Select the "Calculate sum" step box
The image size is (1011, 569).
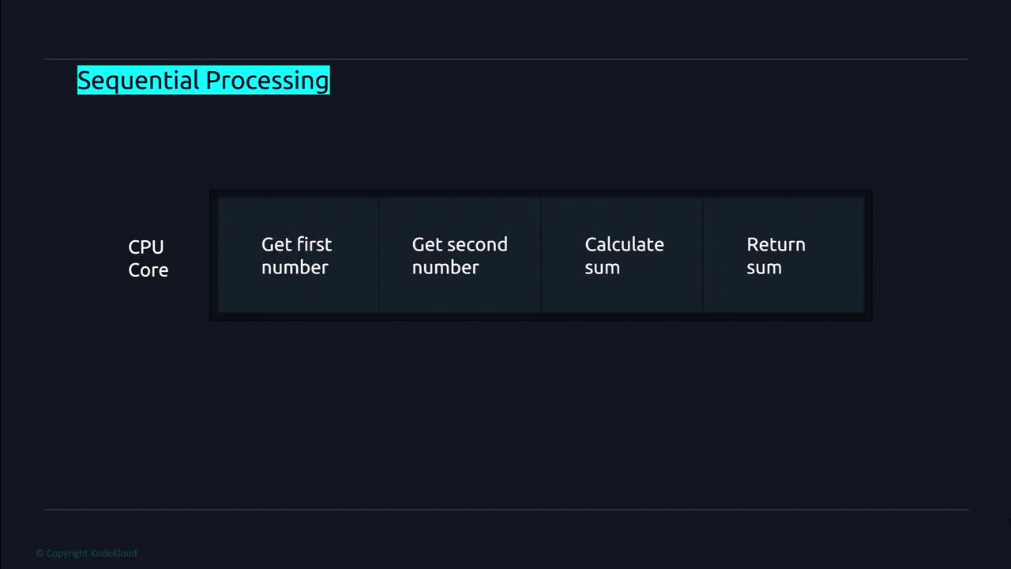click(622, 255)
